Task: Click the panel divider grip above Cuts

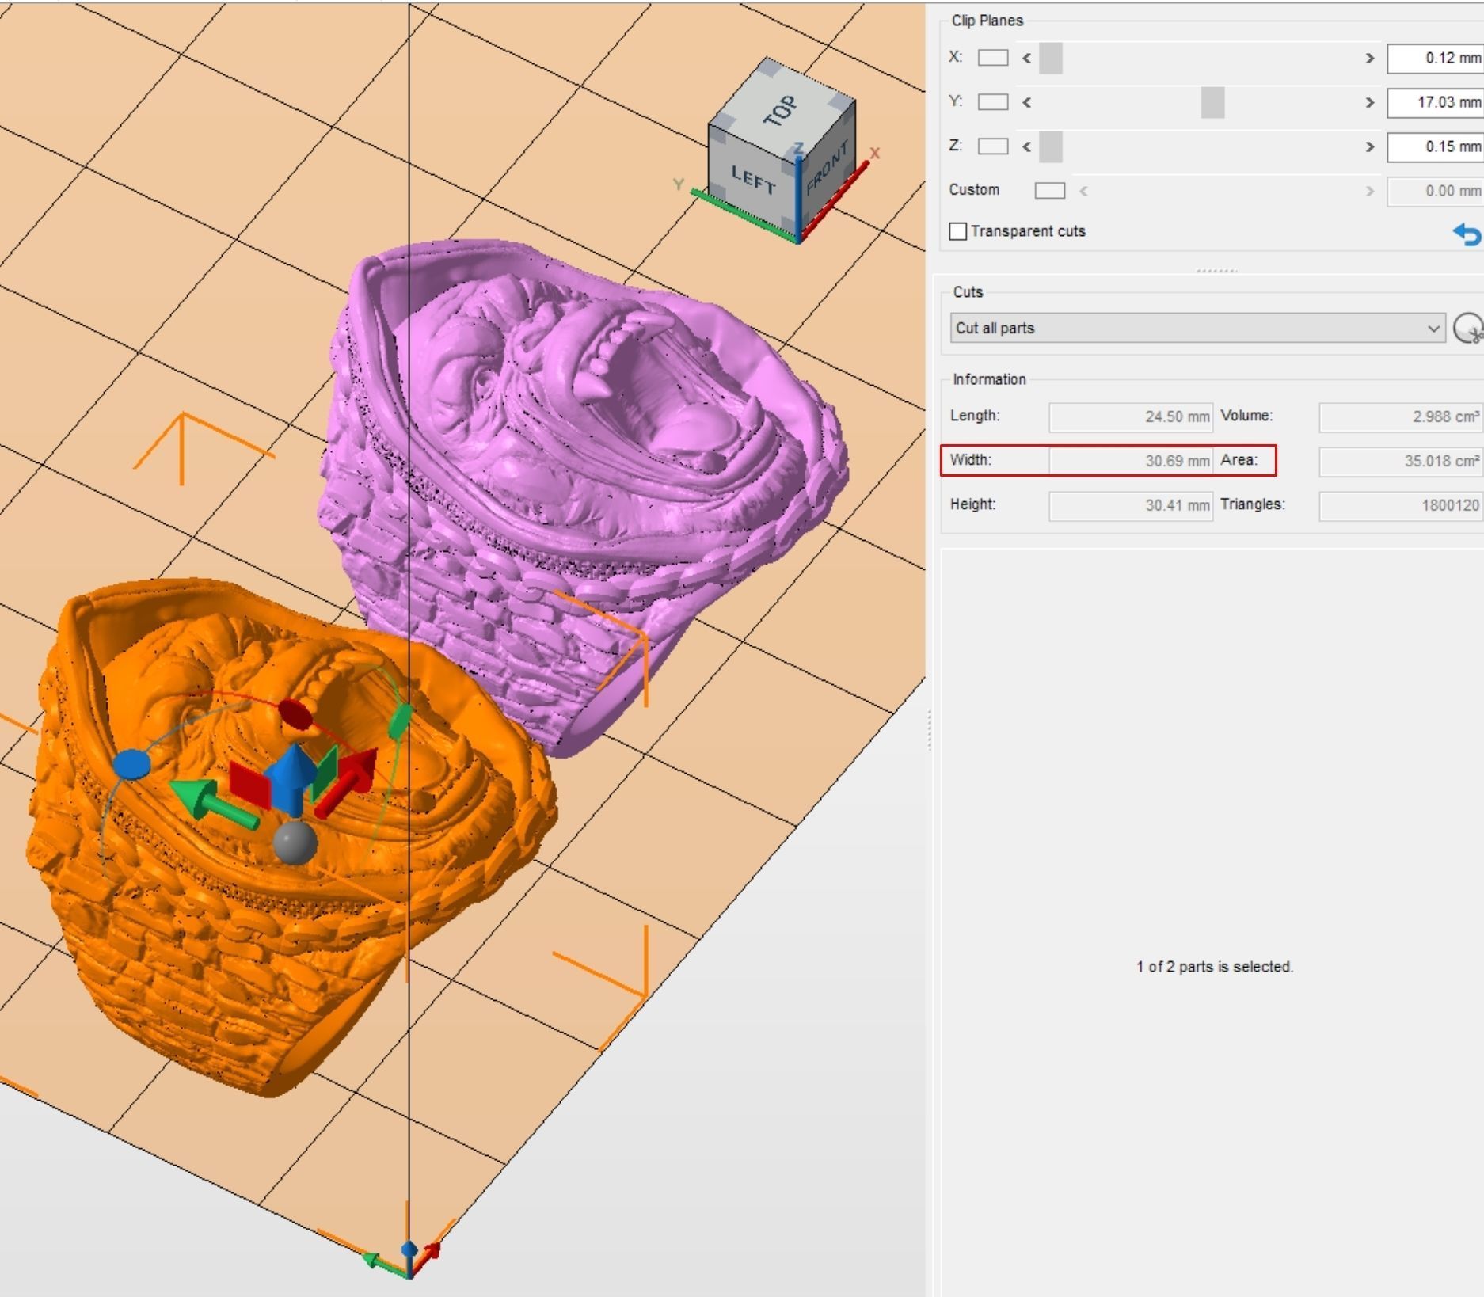Action: tap(1216, 271)
